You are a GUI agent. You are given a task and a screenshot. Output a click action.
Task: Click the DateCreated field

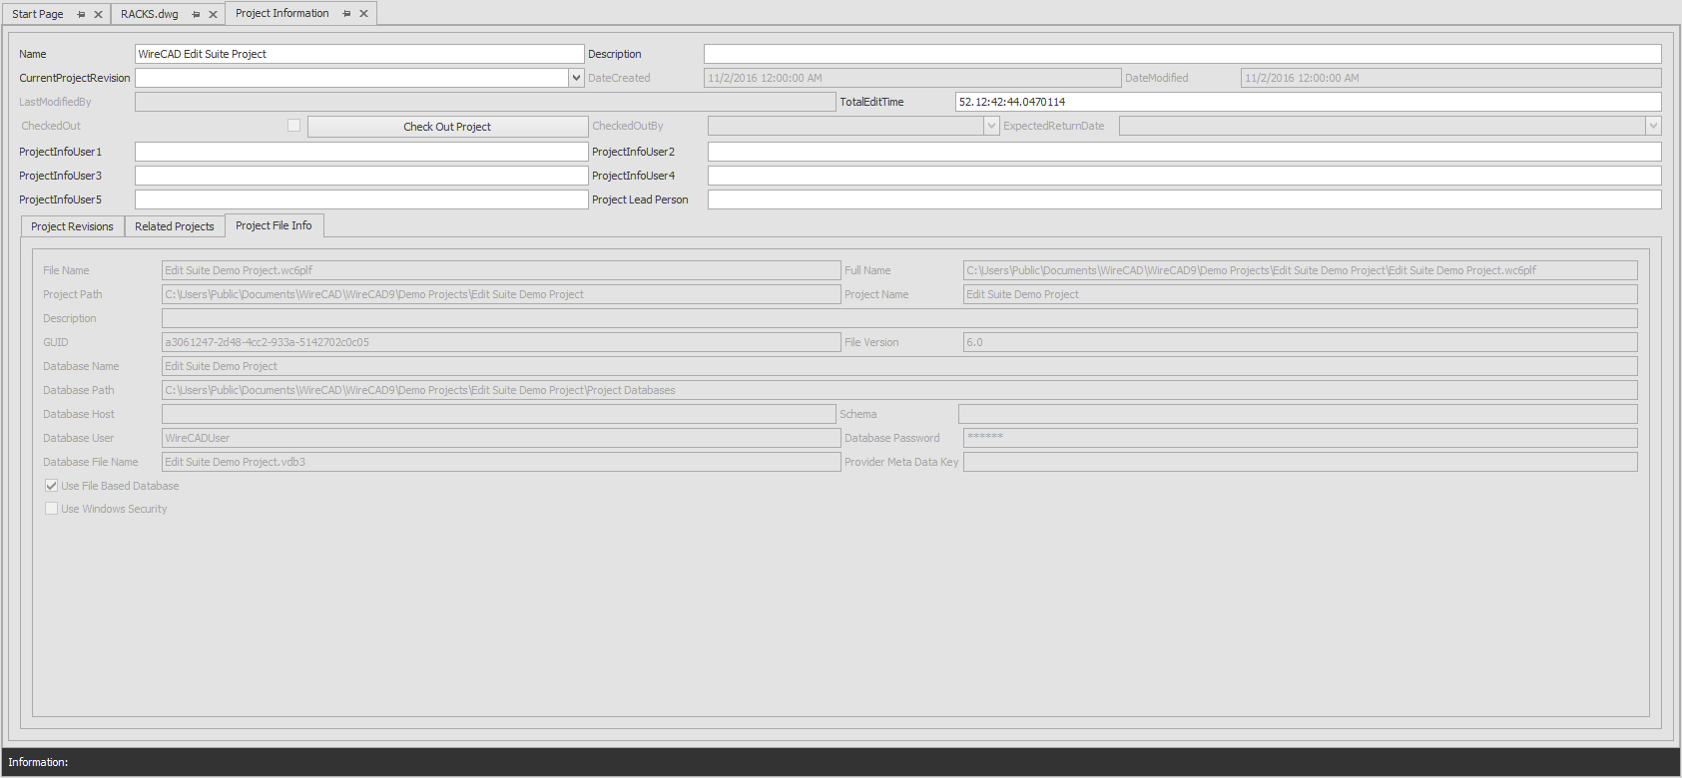click(x=912, y=78)
